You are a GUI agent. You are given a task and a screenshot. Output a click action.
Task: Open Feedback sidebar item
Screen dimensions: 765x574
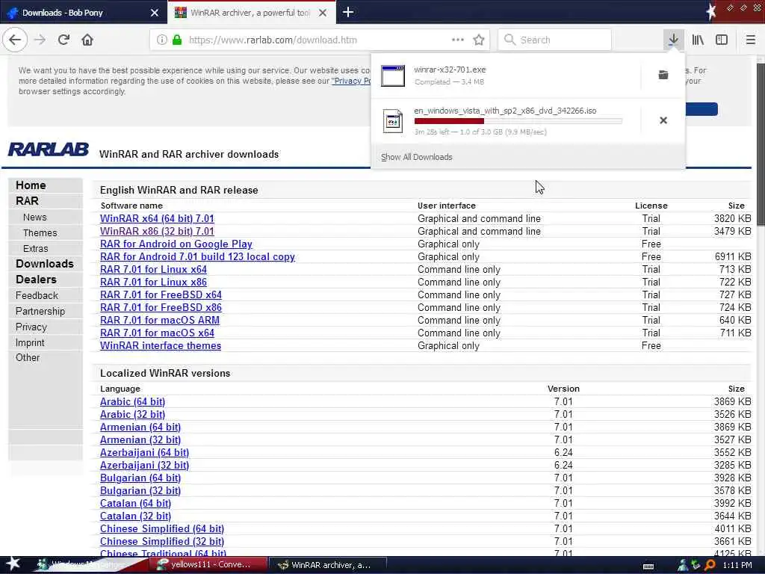pos(37,295)
